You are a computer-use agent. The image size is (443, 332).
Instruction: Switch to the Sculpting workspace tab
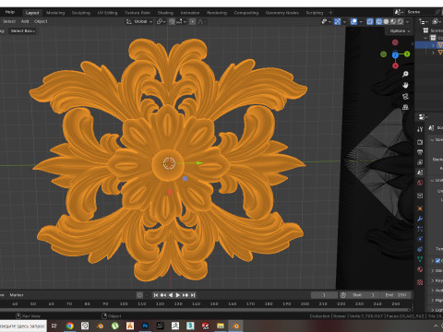pyautogui.click(x=81, y=13)
